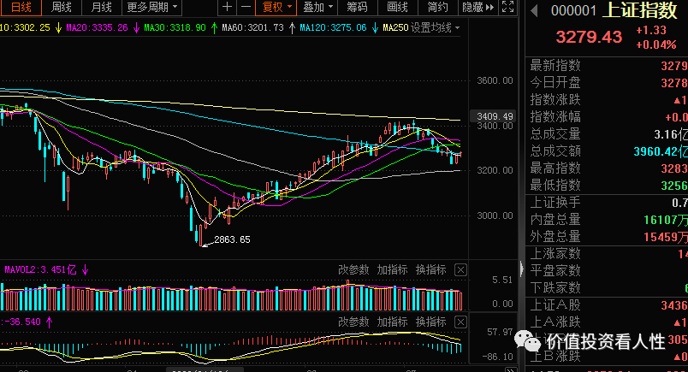This screenshot has width=688, height=372.
Task: Click the fullscreen expand icon
Action: 507,7
